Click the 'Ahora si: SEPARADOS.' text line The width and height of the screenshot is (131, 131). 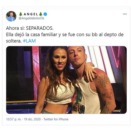point(30,28)
